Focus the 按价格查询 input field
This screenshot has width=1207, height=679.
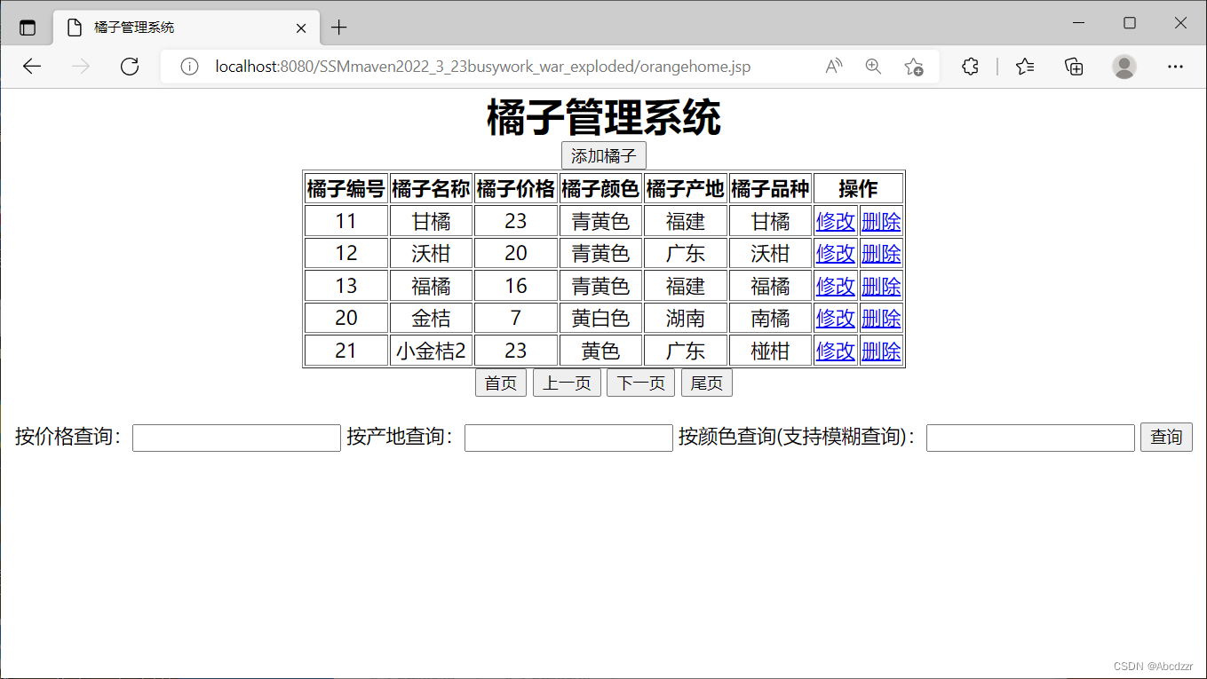click(x=236, y=438)
